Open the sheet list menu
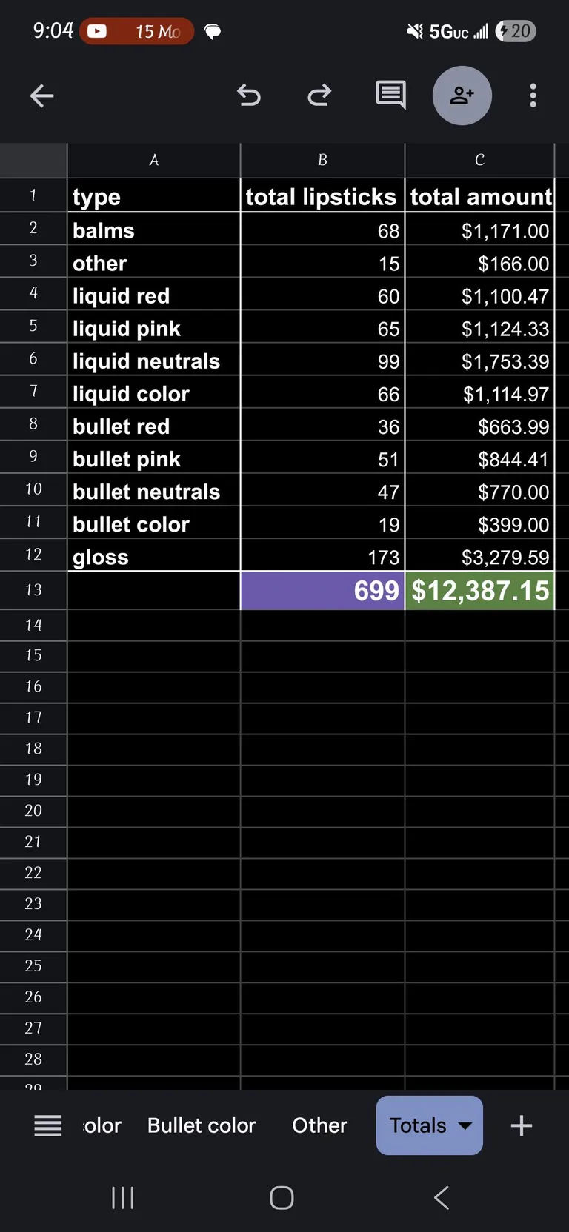This screenshot has width=569, height=1232. point(47,1125)
